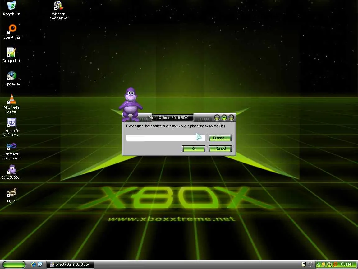The width and height of the screenshot is (358, 269).
Task: Click the Browse... button
Action: click(220, 138)
